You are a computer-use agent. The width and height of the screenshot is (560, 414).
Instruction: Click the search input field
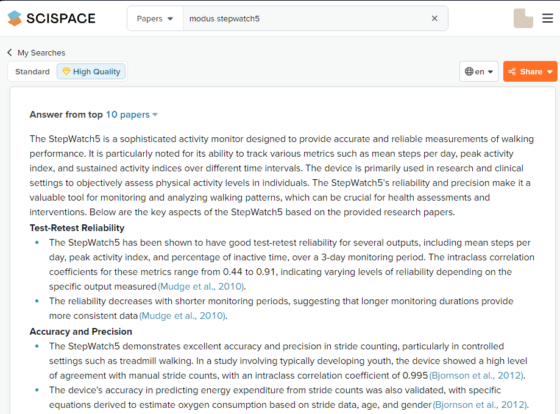click(305, 18)
